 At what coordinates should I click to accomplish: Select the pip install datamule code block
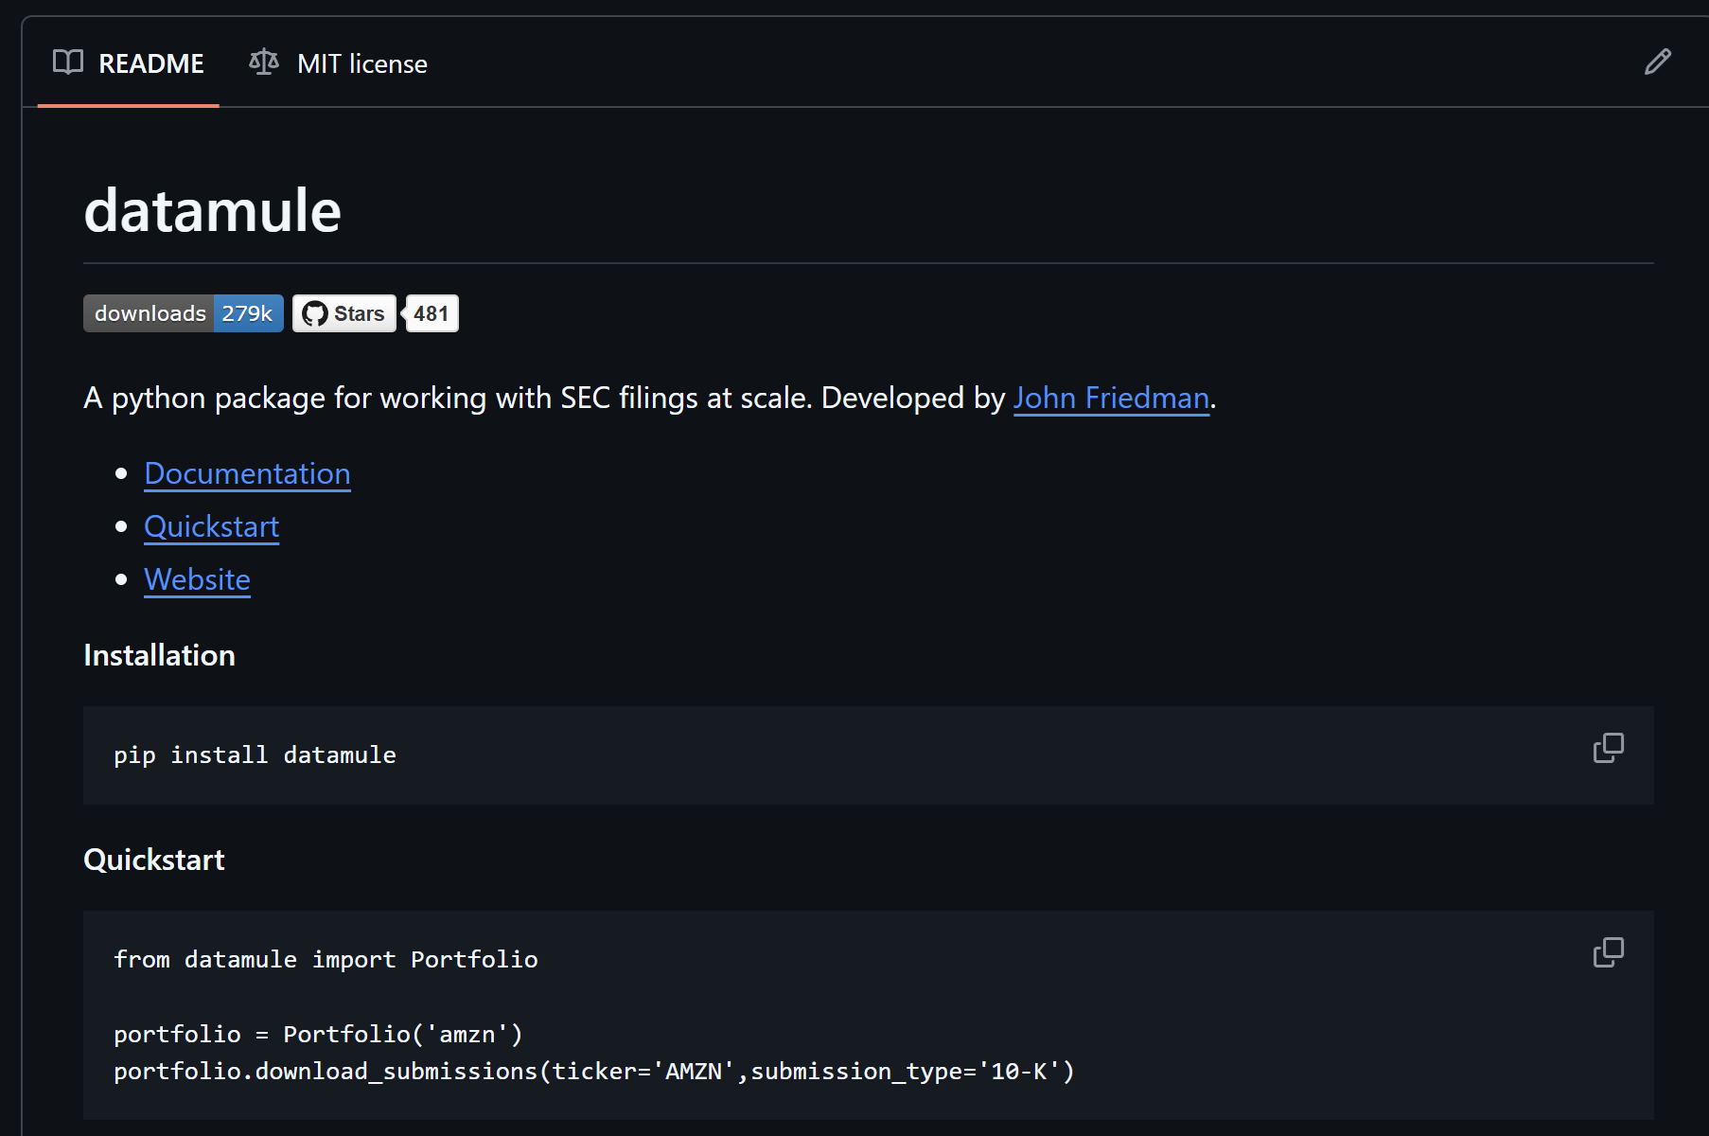255,754
